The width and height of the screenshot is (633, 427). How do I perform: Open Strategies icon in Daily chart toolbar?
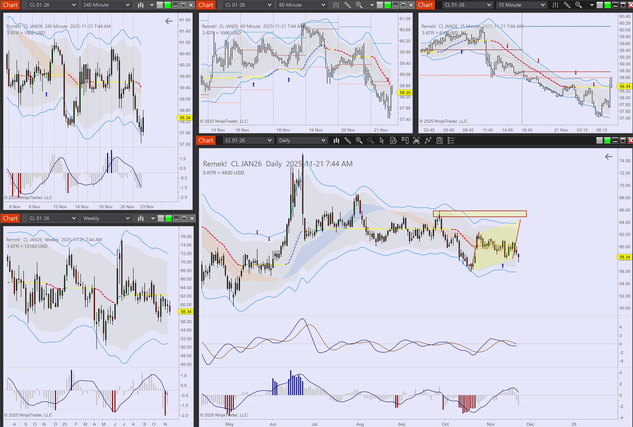pyautogui.click(x=439, y=140)
